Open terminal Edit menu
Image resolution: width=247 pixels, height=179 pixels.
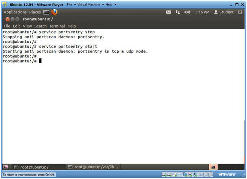[17, 26]
